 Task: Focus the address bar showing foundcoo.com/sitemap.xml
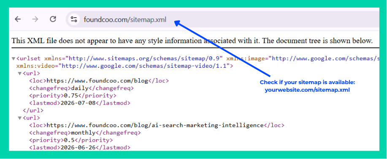click(222, 19)
